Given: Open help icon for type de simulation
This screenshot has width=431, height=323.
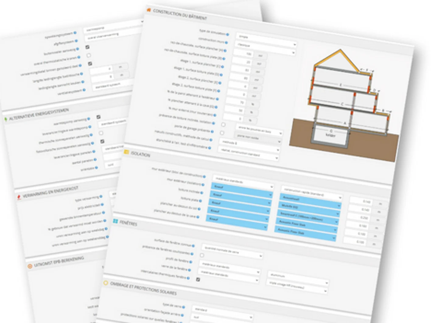Looking at the screenshot, I should (228, 35).
